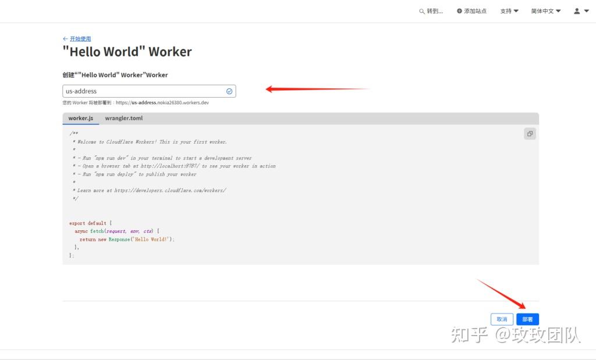Click the 添加站点 add site option
This screenshot has width=596, height=360.
(x=476, y=10)
